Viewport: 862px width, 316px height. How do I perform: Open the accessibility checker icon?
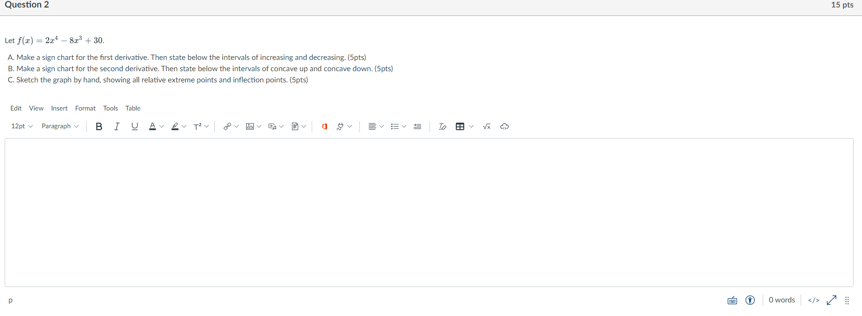[750, 300]
